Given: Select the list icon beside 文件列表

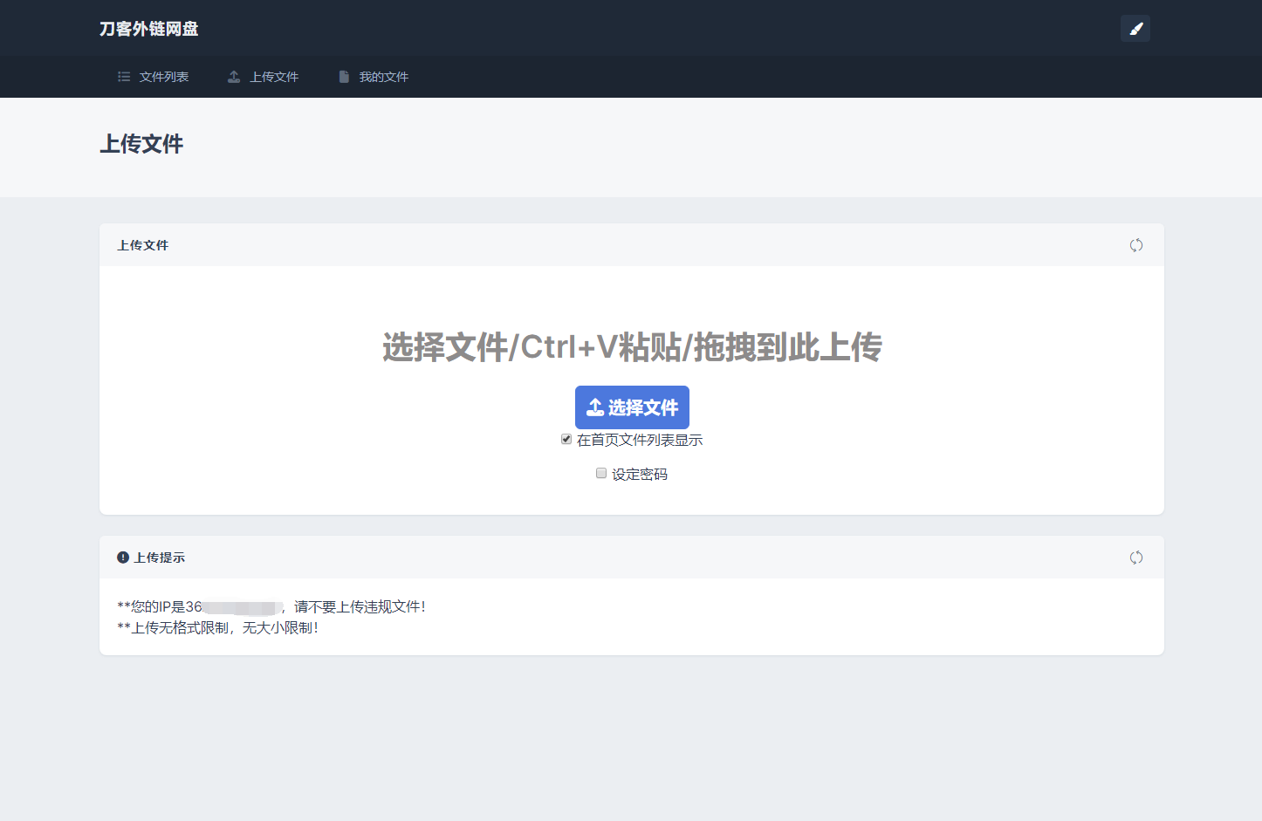Looking at the screenshot, I should [123, 77].
